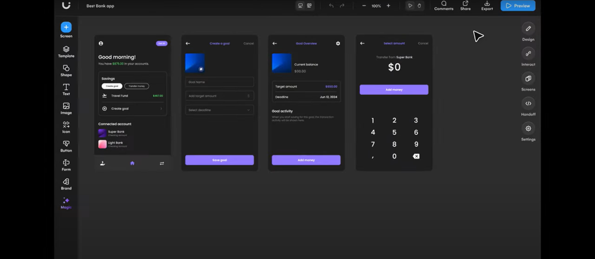This screenshot has height=259, width=595.
Task: Open the Image panel
Action: pos(66,108)
